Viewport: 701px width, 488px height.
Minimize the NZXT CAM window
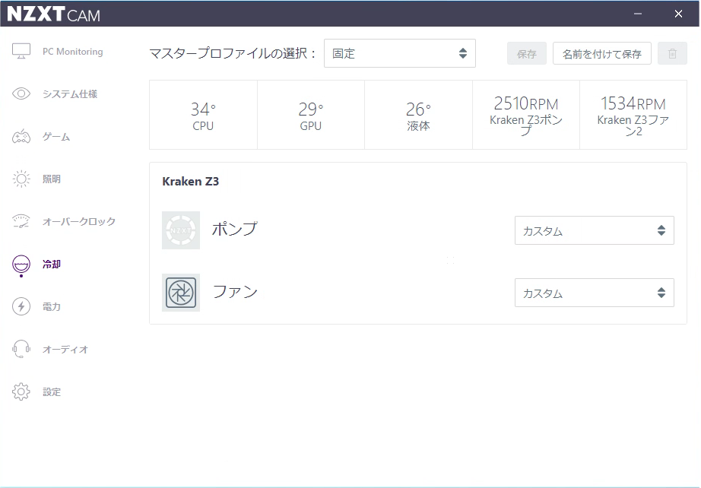pyautogui.click(x=638, y=14)
